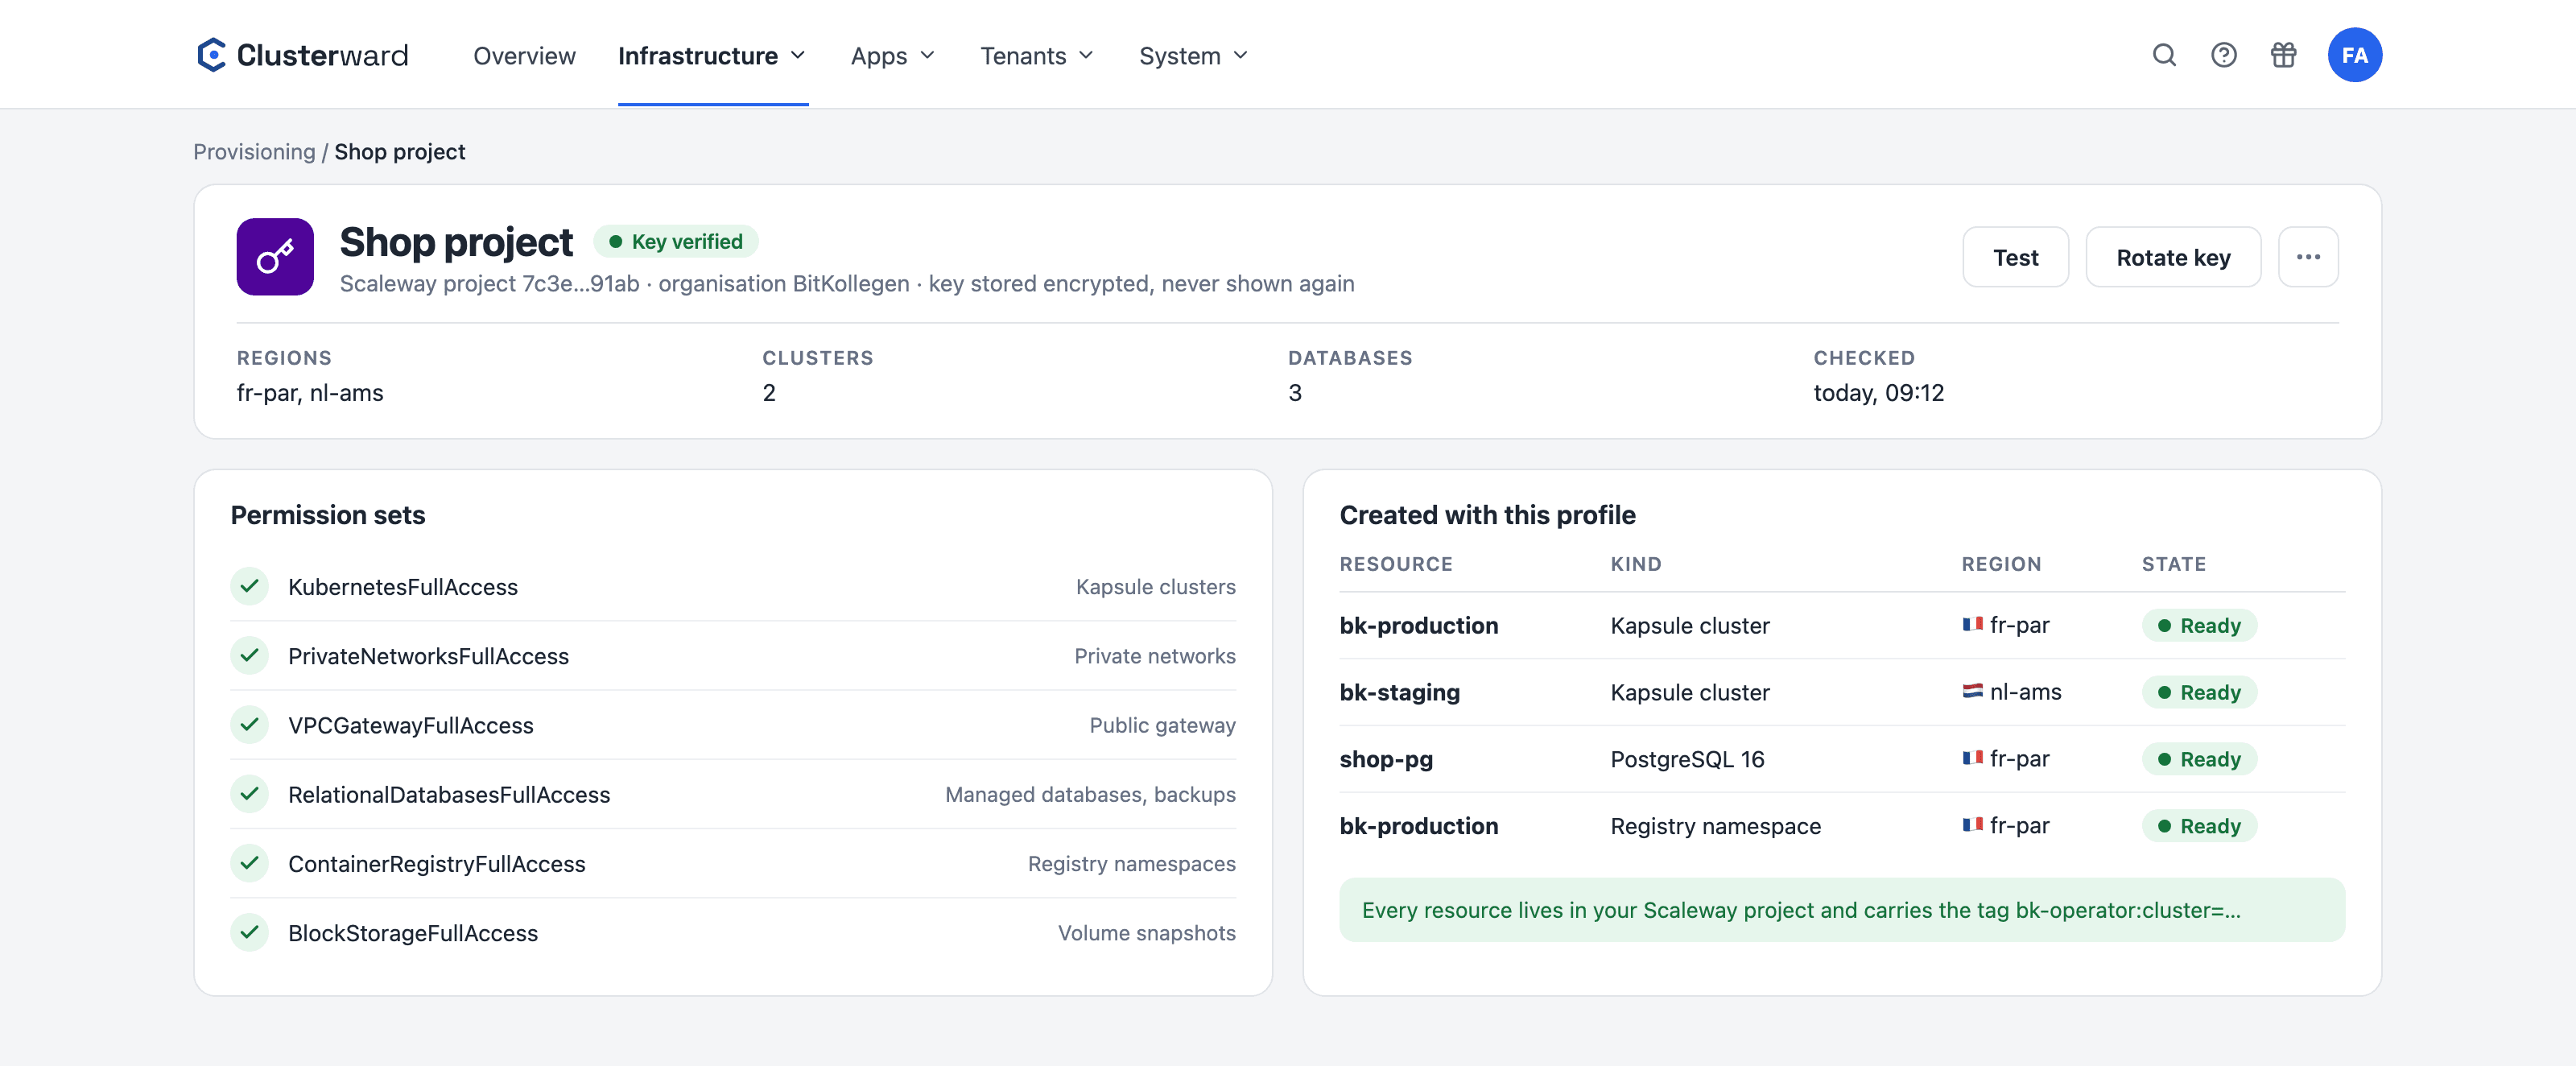The width and height of the screenshot is (2576, 1066).
Task: Open the three-dot more actions menu
Action: [x=2308, y=257]
